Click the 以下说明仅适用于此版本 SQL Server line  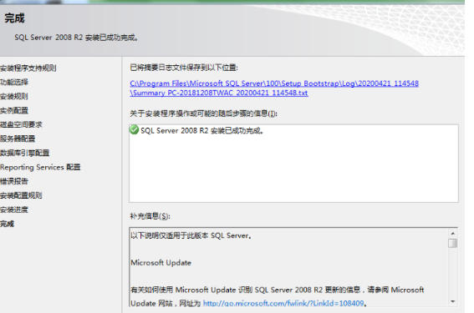point(191,235)
